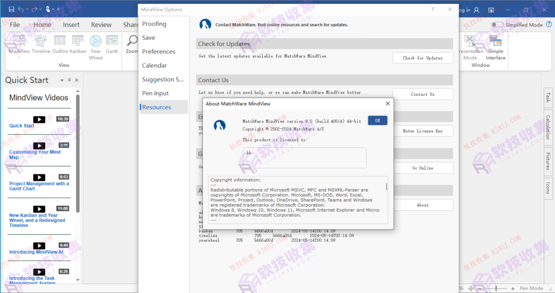
Task: Select Preferences in the options list
Action: 159,51
